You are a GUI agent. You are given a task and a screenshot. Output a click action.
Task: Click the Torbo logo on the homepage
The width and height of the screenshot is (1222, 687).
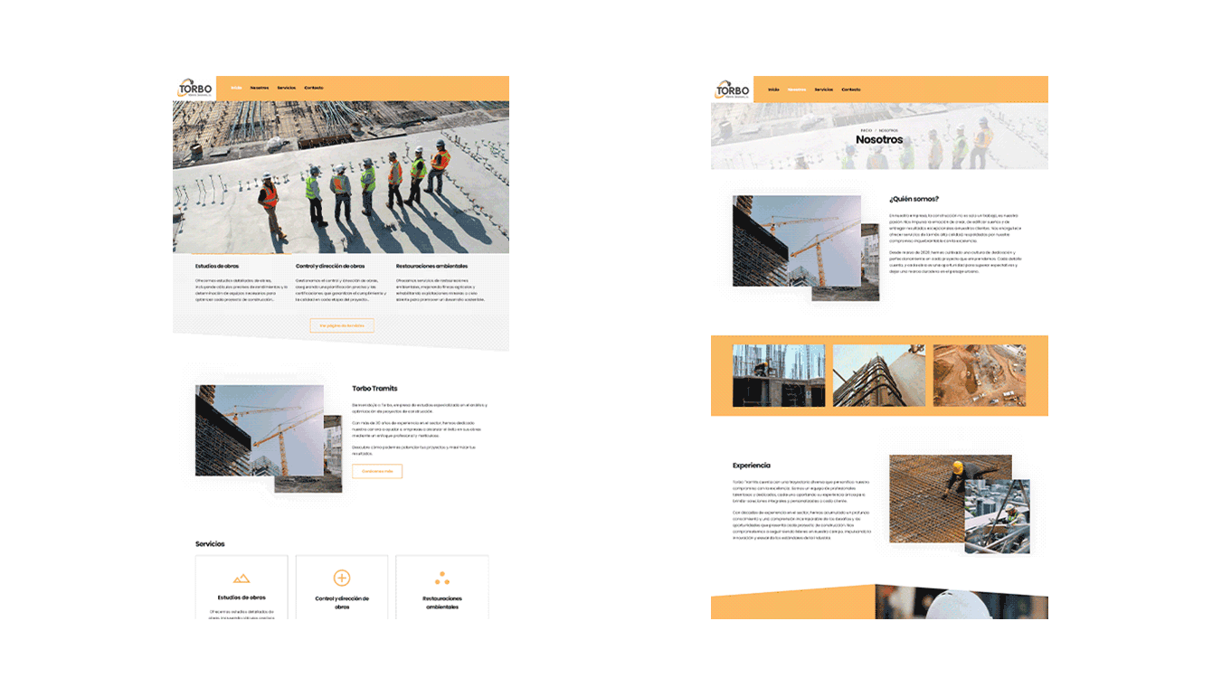(x=194, y=87)
